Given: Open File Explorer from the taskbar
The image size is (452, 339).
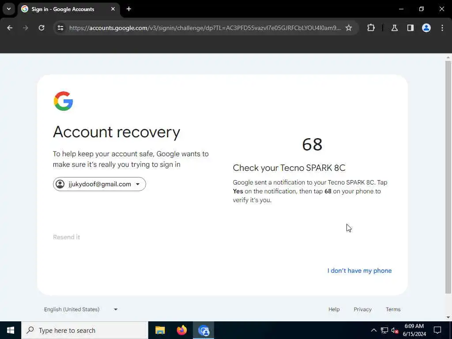Looking at the screenshot, I should click(160, 330).
